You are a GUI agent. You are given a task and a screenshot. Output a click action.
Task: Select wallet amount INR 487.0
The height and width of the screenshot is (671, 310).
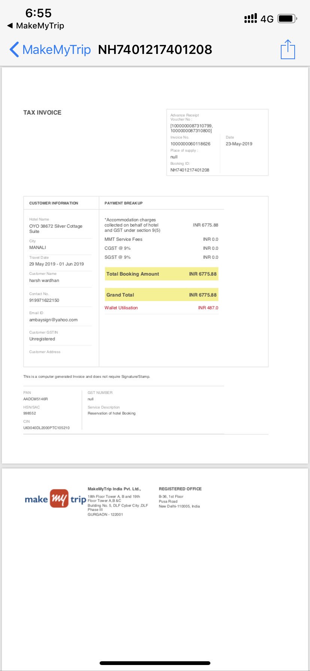208,308
